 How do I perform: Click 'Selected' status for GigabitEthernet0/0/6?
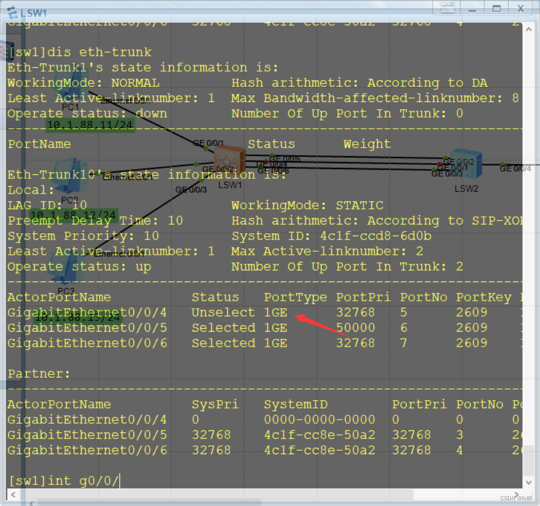[x=223, y=343]
